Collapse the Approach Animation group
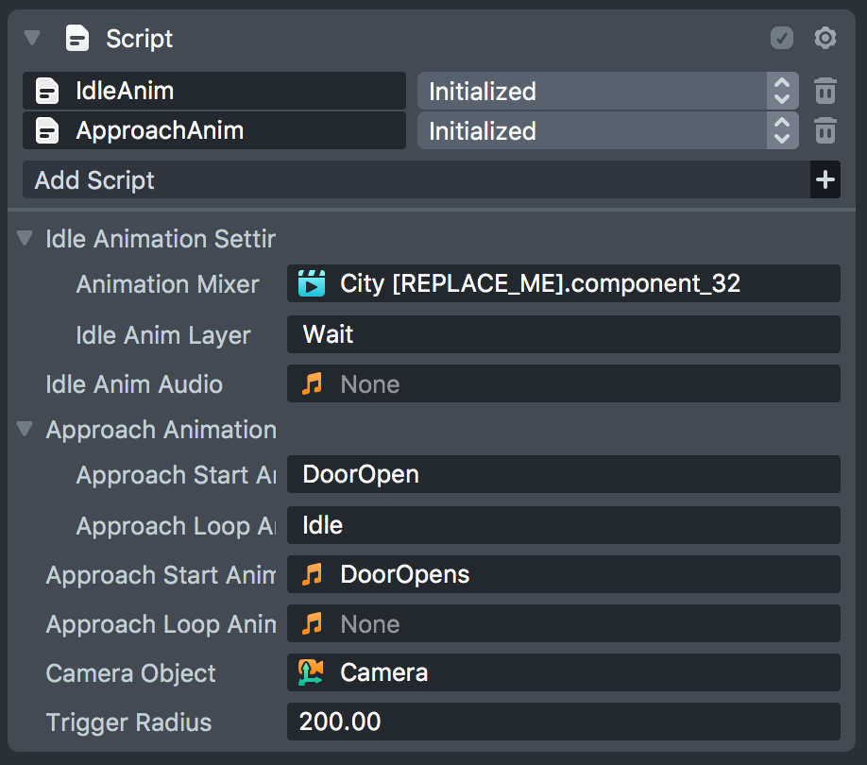867x765 pixels. tap(25, 430)
